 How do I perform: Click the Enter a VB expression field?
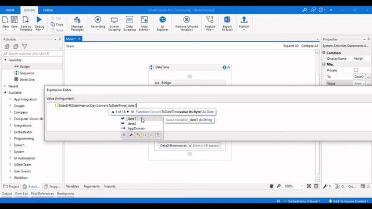(206, 146)
